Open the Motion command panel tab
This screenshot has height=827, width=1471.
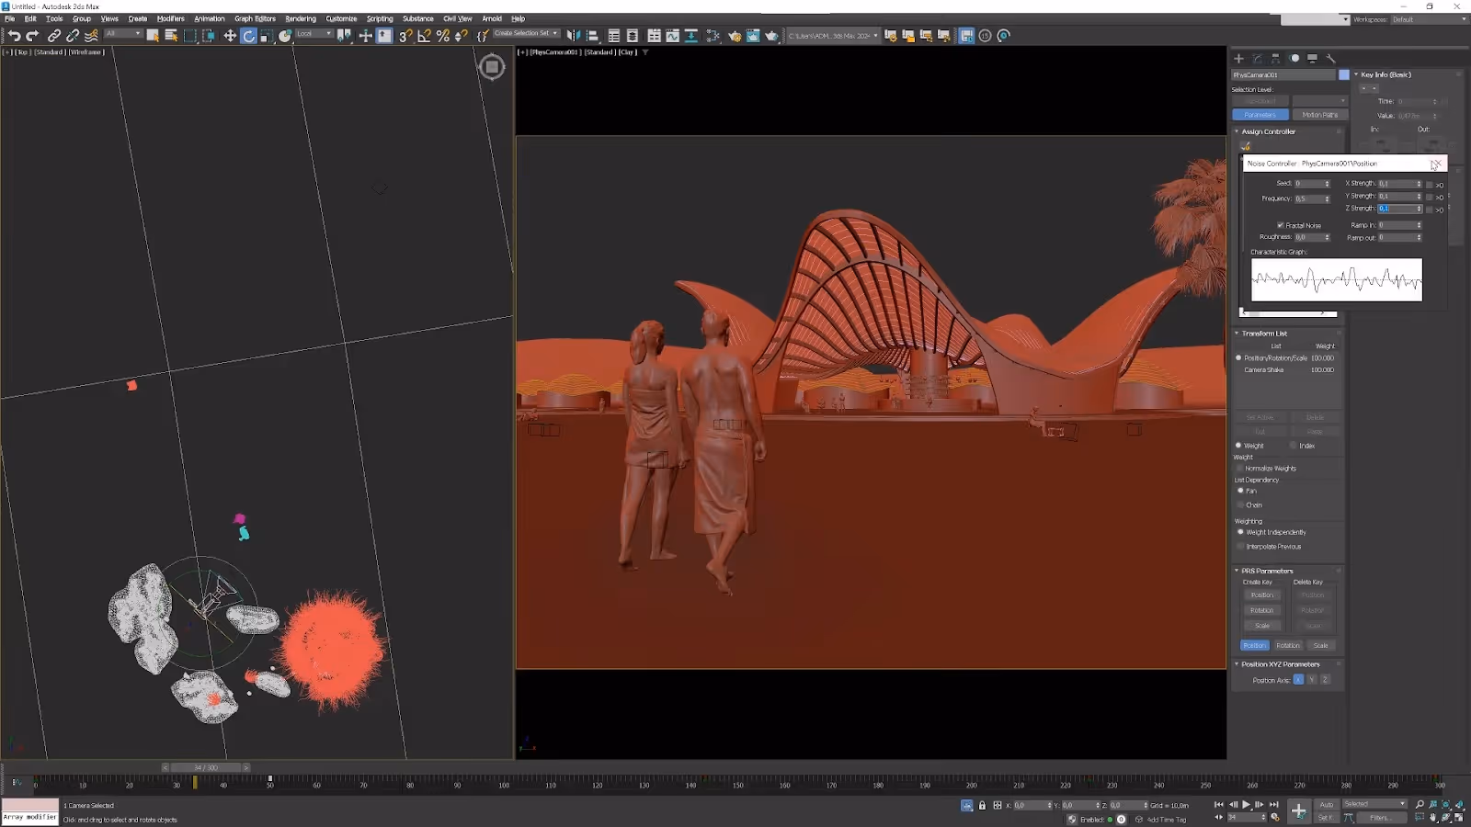click(1294, 58)
